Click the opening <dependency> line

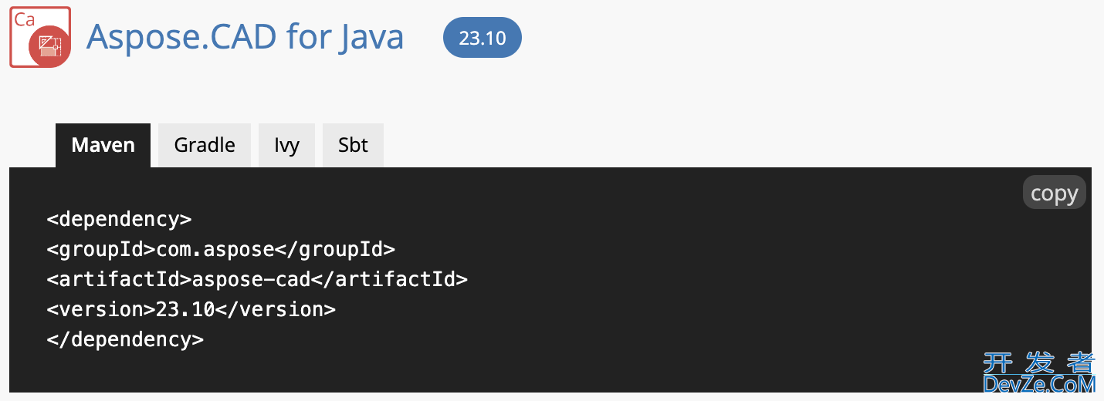(x=119, y=219)
